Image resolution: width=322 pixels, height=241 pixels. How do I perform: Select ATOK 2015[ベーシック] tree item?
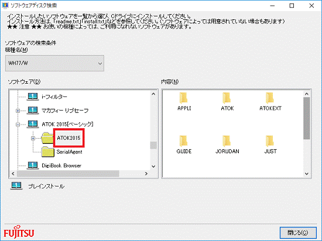coord(67,124)
